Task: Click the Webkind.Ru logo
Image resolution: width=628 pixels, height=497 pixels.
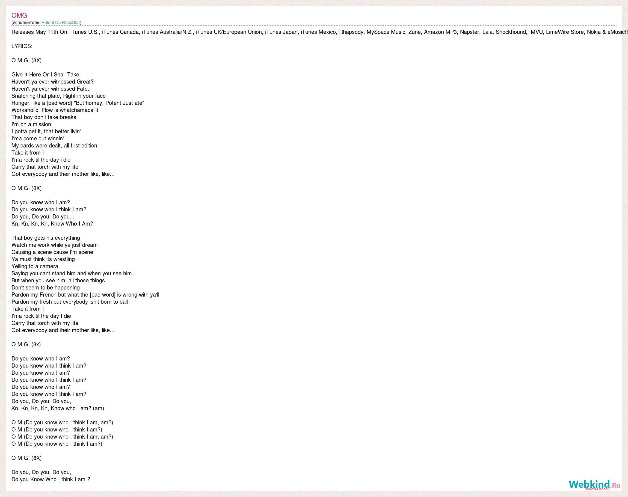Action: [594, 485]
